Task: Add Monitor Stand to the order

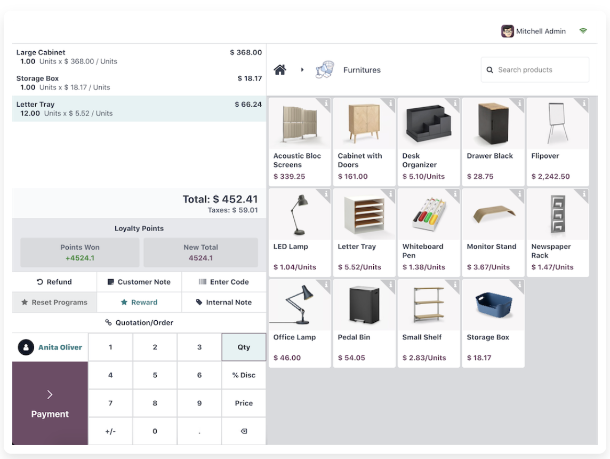Action: click(x=493, y=233)
